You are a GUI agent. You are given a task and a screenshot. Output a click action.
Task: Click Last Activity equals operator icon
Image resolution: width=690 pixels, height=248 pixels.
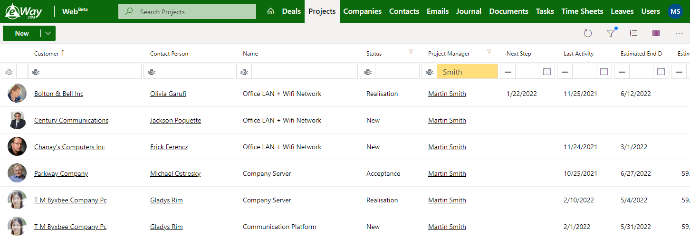[x=565, y=72]
